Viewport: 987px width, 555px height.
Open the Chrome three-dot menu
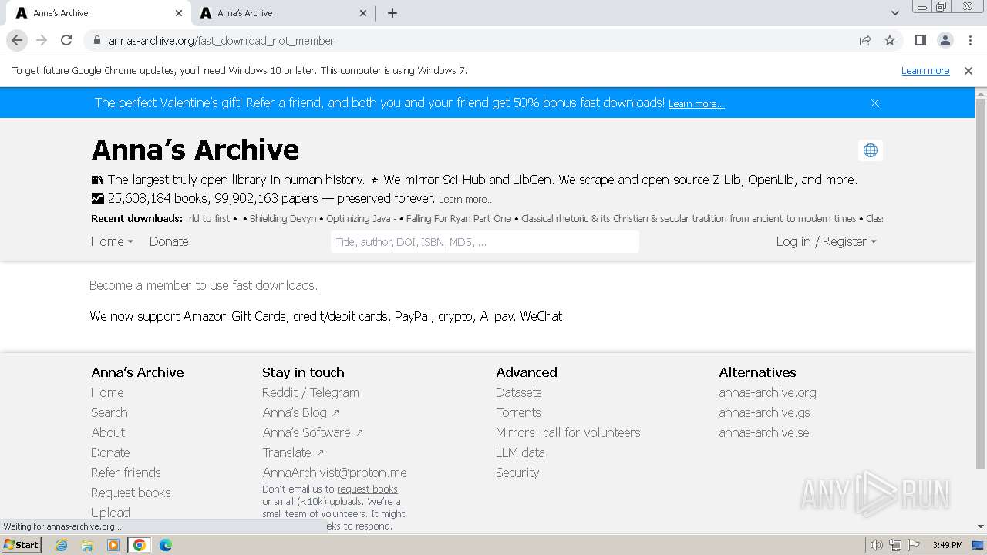[x=968, y=40]
